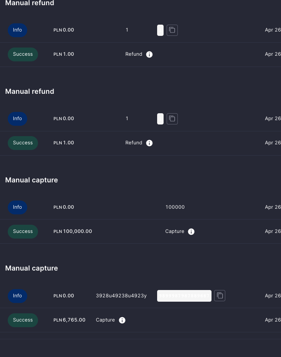Click the Apr 26 date on the first Info row

tap(273, 30)
